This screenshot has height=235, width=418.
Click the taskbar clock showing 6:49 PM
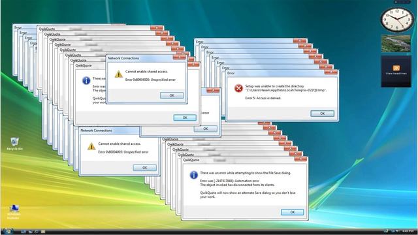[x=408, y=231]
